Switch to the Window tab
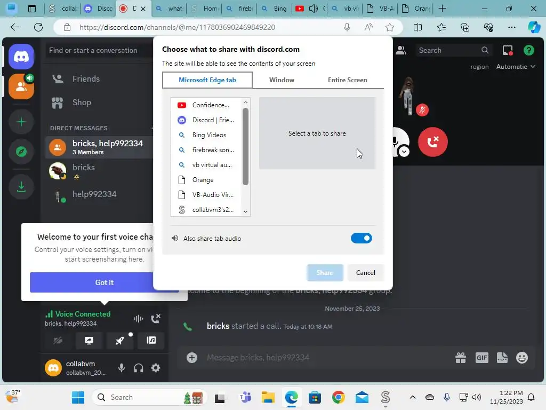The image size is (546, 410). pos(282,80)
